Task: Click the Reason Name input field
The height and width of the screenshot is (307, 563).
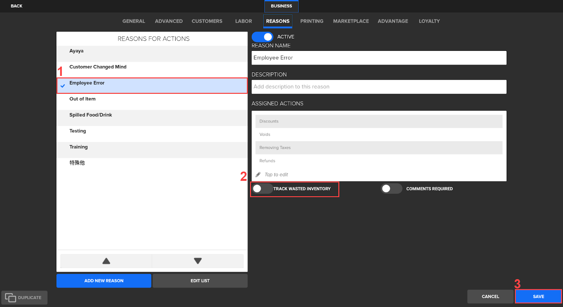Action: click(x=379, y=58)
